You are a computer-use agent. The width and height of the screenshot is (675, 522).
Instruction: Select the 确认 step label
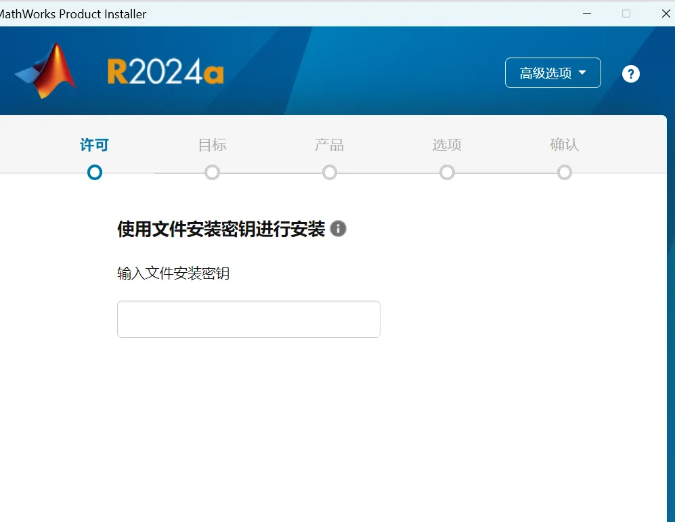pos(565,145)
